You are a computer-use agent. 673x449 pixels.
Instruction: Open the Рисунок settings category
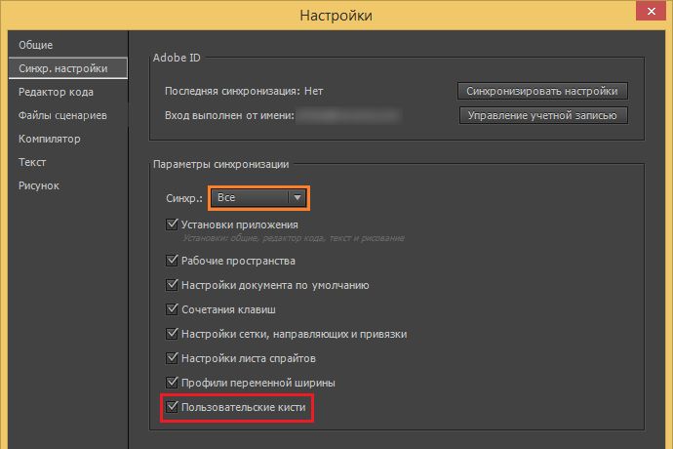(39, 185)
